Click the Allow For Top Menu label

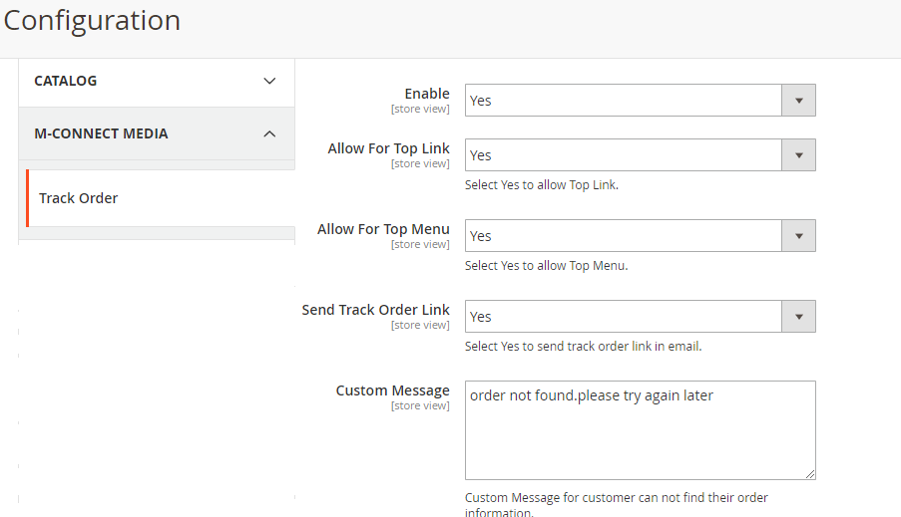pos(383,229)
